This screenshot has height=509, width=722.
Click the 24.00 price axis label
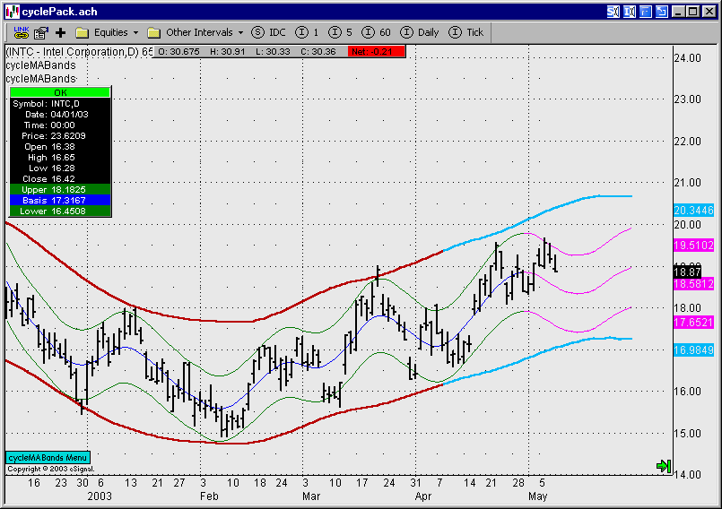click(687, 58)
